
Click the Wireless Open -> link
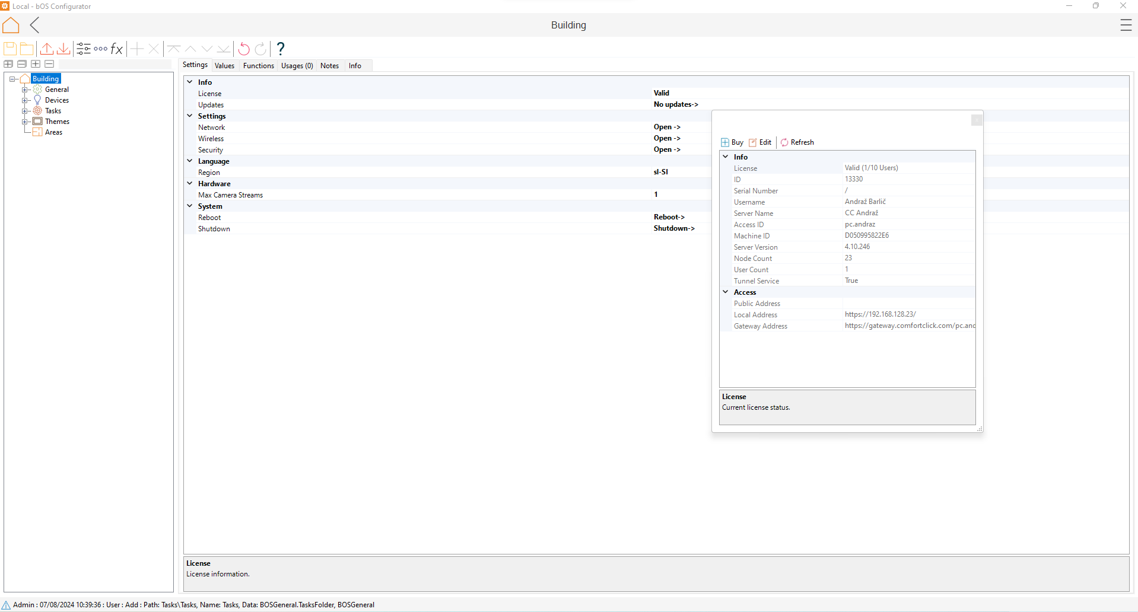coord(667,138)
